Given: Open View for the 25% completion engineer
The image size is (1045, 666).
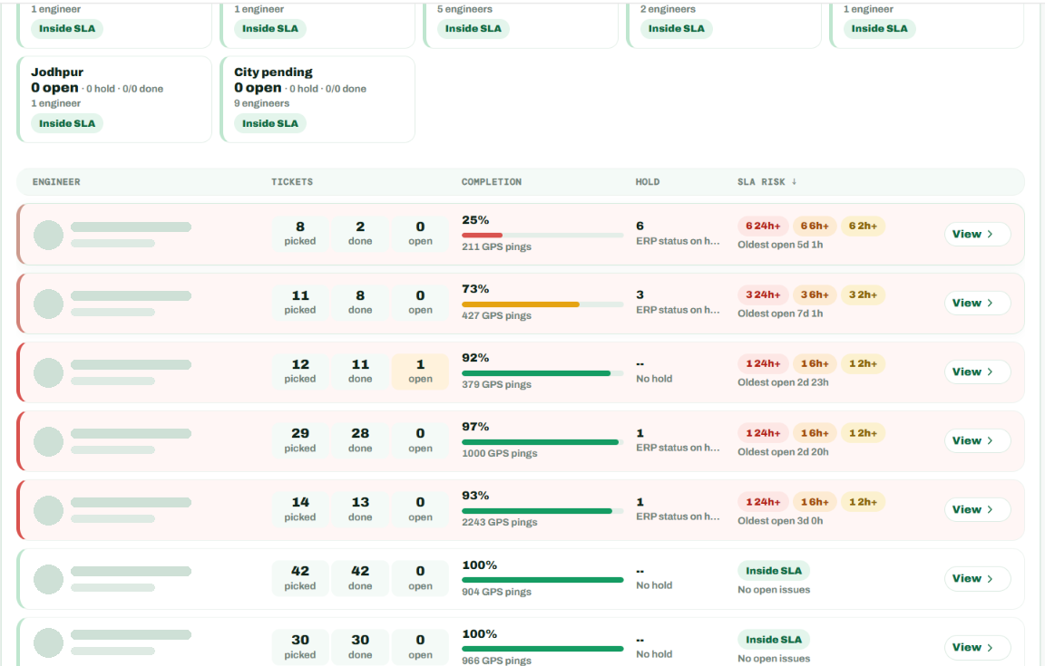Looking at the screenshot, I should (x=977, y=234).
